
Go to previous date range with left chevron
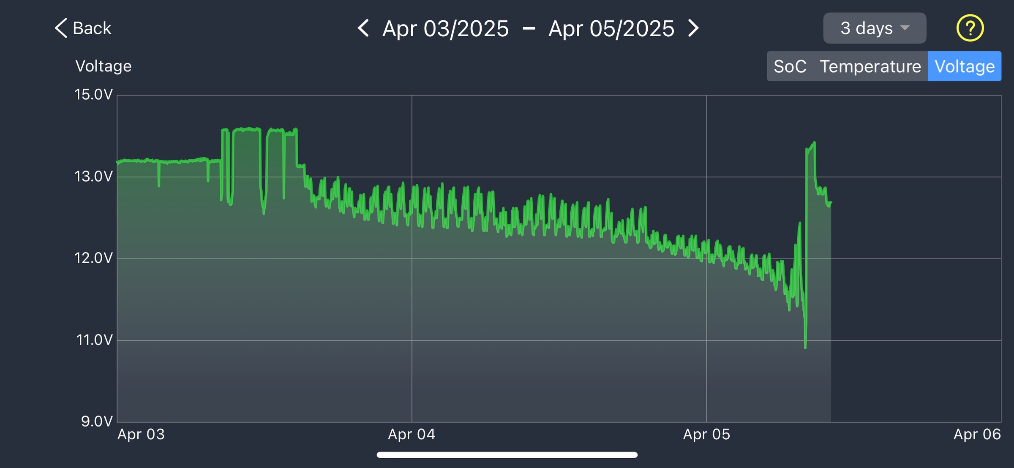pyautogui.click(x=363, y=28)
